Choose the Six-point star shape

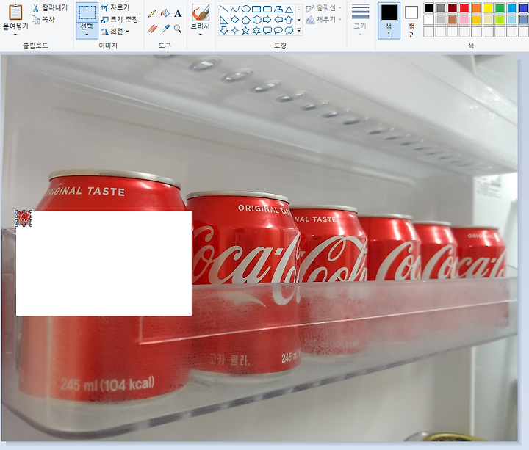tap(256, 31)
